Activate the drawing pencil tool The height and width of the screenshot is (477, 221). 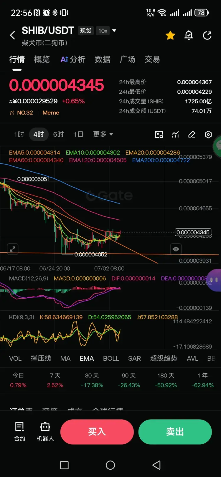point(192,135)
